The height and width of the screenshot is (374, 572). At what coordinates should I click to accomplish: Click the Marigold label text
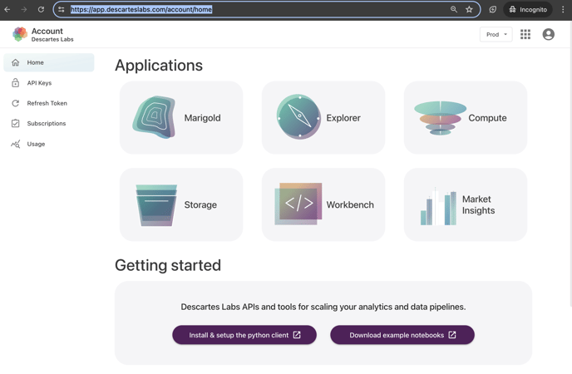(203, 118)
